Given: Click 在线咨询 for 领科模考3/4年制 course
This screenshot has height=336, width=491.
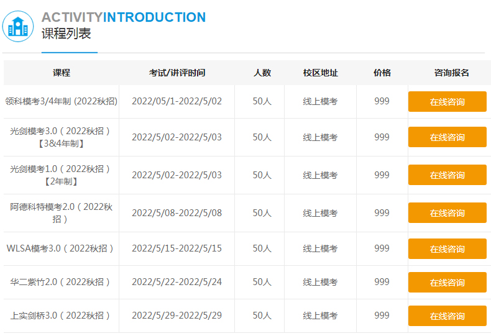Looking at the screenshot, I should pos(447,102).
